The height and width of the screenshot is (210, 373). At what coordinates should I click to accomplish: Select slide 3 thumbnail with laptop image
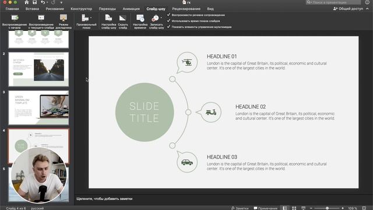pyautogui.click(x=38, y=107)
